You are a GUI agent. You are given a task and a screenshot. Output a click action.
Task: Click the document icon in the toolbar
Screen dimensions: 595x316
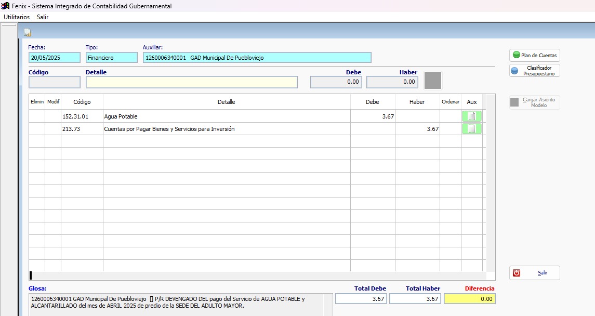pos(28,33)
